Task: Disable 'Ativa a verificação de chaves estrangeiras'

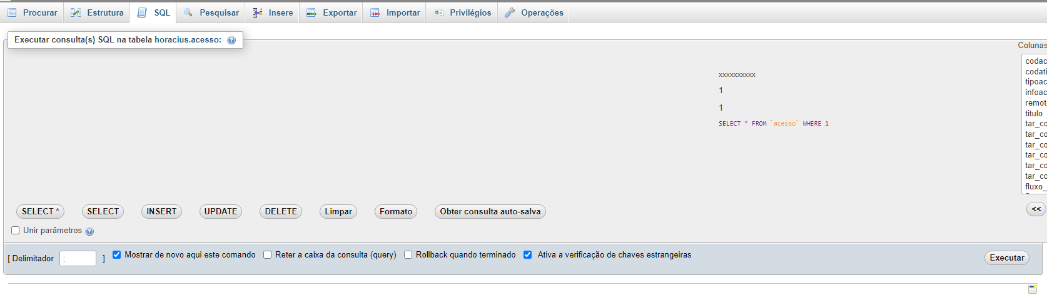Action: pos(527,254)
